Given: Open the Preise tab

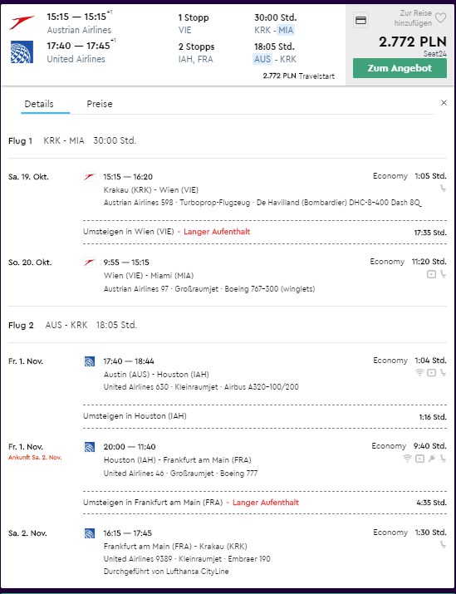Looking at the screenshot, I should pos(100,104).
